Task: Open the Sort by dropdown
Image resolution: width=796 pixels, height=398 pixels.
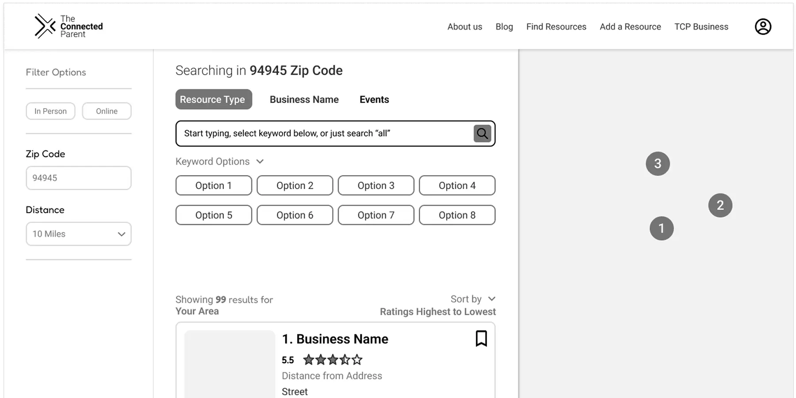Action: coord(473,298)
